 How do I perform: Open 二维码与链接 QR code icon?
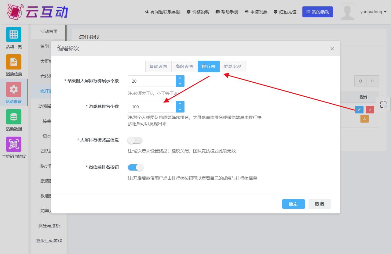(x=14, y=144)
